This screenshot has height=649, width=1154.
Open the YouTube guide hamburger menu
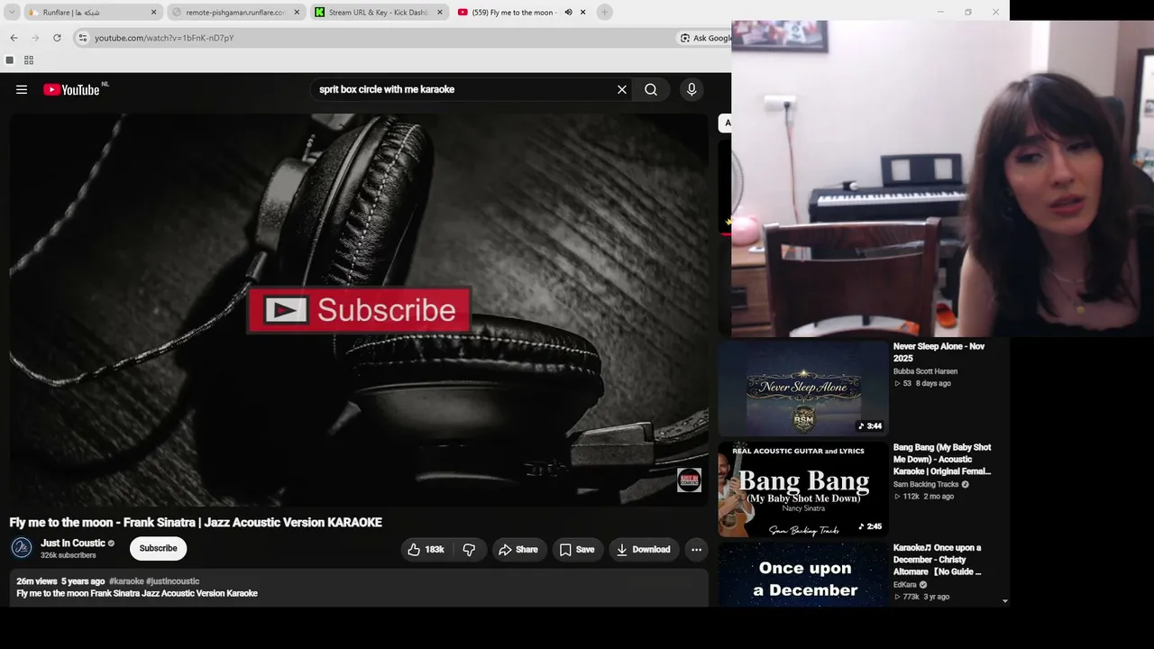coord(22,89)
